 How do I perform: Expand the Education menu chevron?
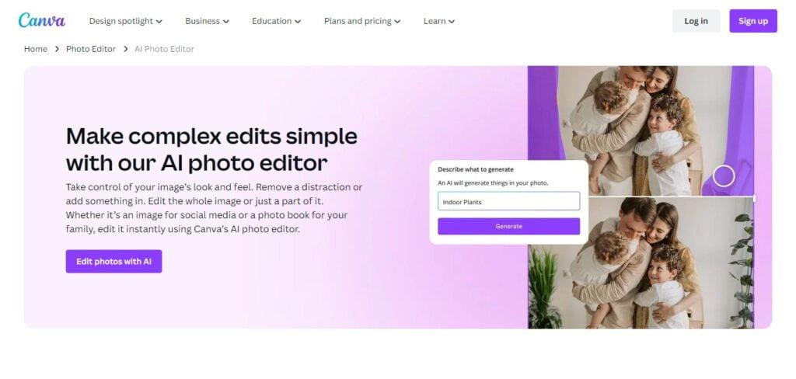298,21
